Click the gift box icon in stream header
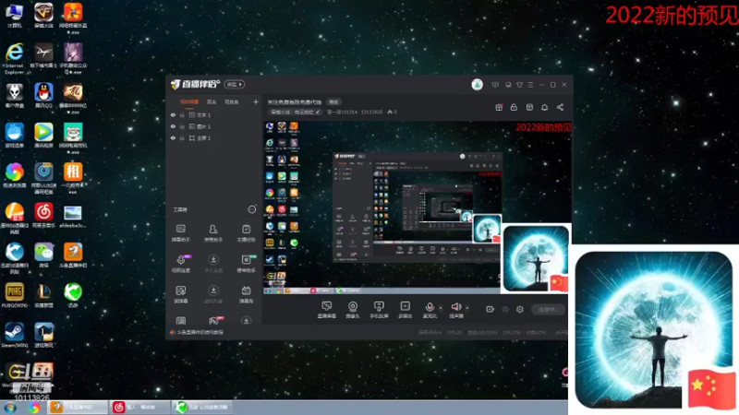This screenshot has width=739, height=415. coord(499,107)
